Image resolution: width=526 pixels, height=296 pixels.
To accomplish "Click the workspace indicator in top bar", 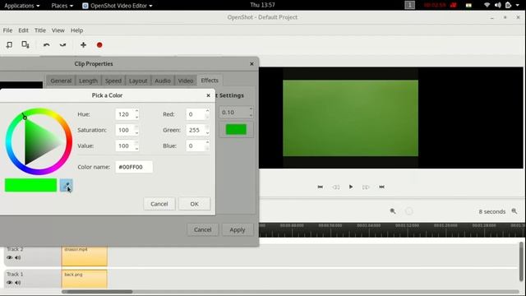I will 409,5.
